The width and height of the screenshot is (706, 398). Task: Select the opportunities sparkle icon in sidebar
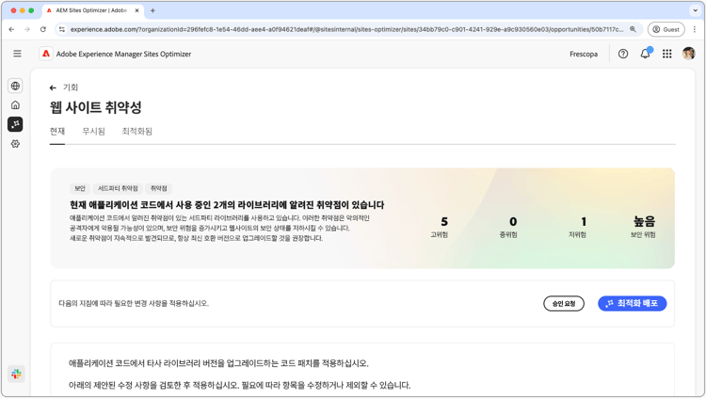(x=15, y=124)
